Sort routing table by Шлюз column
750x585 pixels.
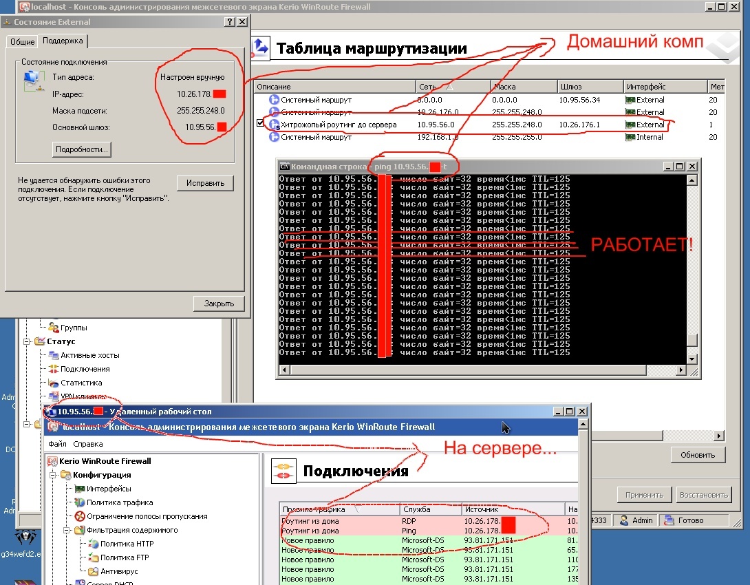tap(590, 87)
